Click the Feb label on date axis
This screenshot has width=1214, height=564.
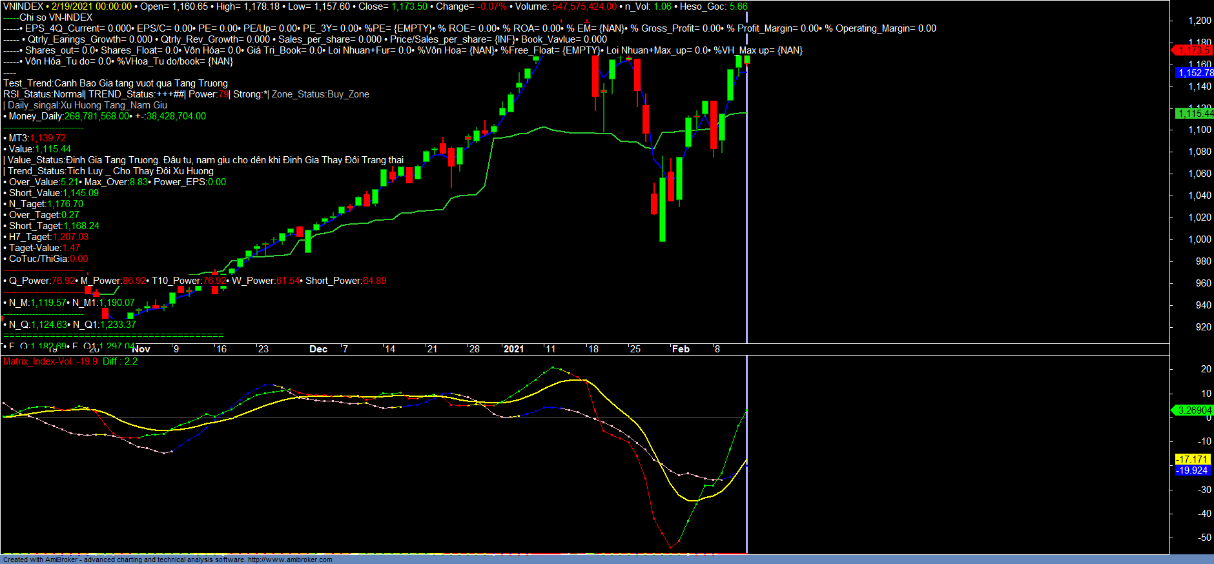click(681, 349)
